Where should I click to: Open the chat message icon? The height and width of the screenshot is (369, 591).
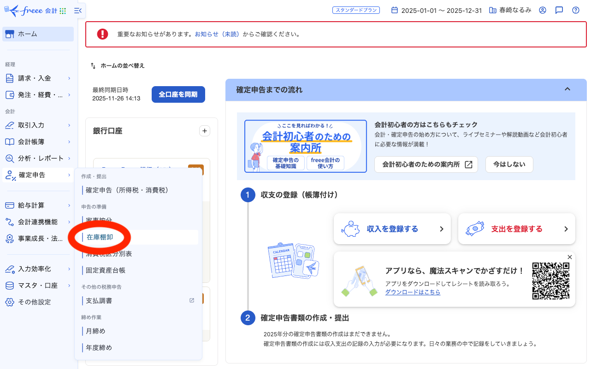(x=559, y=10)
